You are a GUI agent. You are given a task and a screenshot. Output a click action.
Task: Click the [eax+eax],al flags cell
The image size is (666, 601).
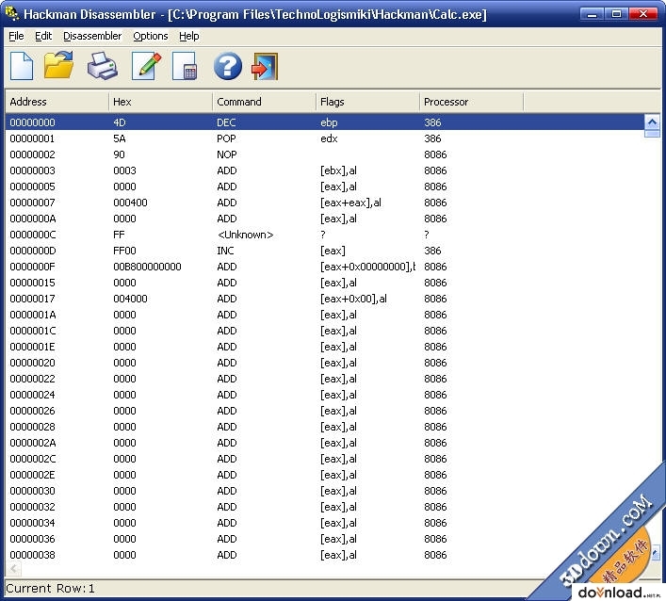(350, 203)
